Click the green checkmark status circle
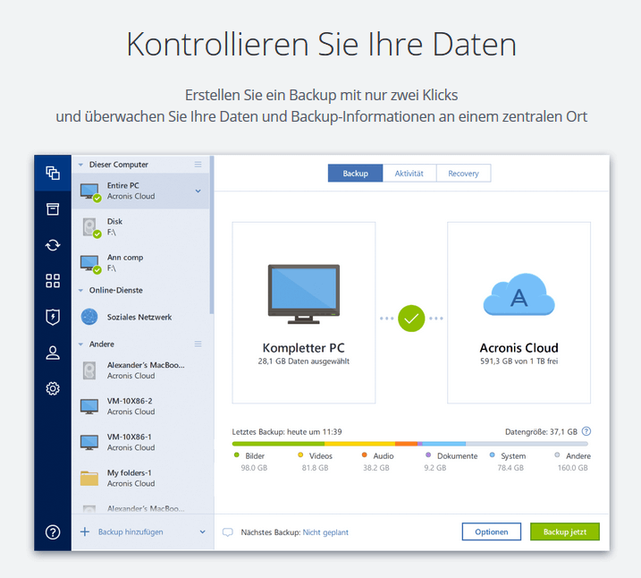641x578 pixels. (411, 319)
